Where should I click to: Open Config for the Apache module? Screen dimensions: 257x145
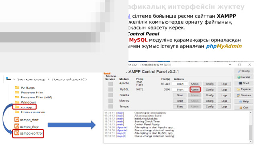(x=210, y=84)
